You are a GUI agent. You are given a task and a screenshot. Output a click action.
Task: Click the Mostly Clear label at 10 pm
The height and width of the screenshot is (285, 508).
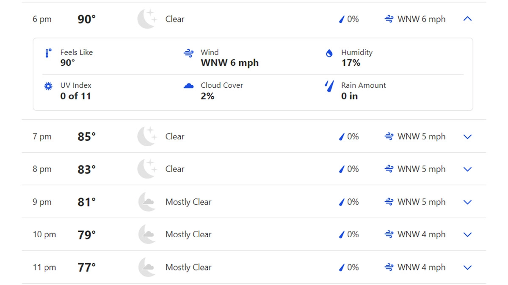(x=188, y=235)
